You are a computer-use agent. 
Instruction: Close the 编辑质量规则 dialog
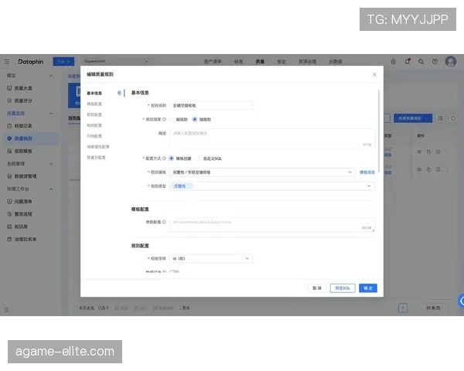pos(374,74)
